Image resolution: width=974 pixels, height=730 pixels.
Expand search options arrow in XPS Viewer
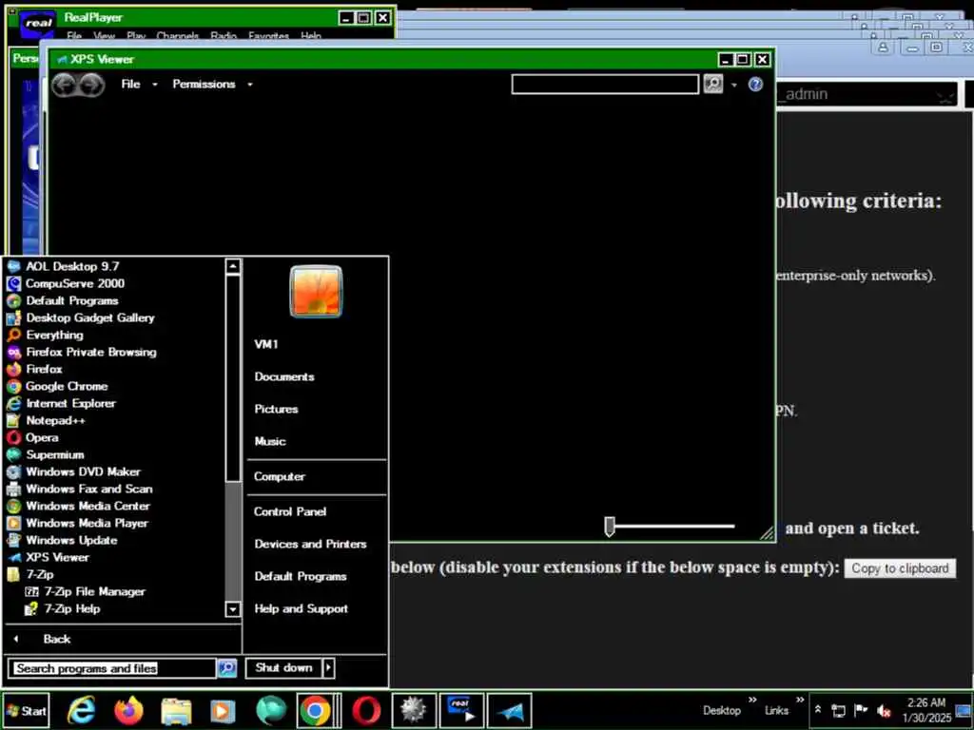tap(734, 85)
